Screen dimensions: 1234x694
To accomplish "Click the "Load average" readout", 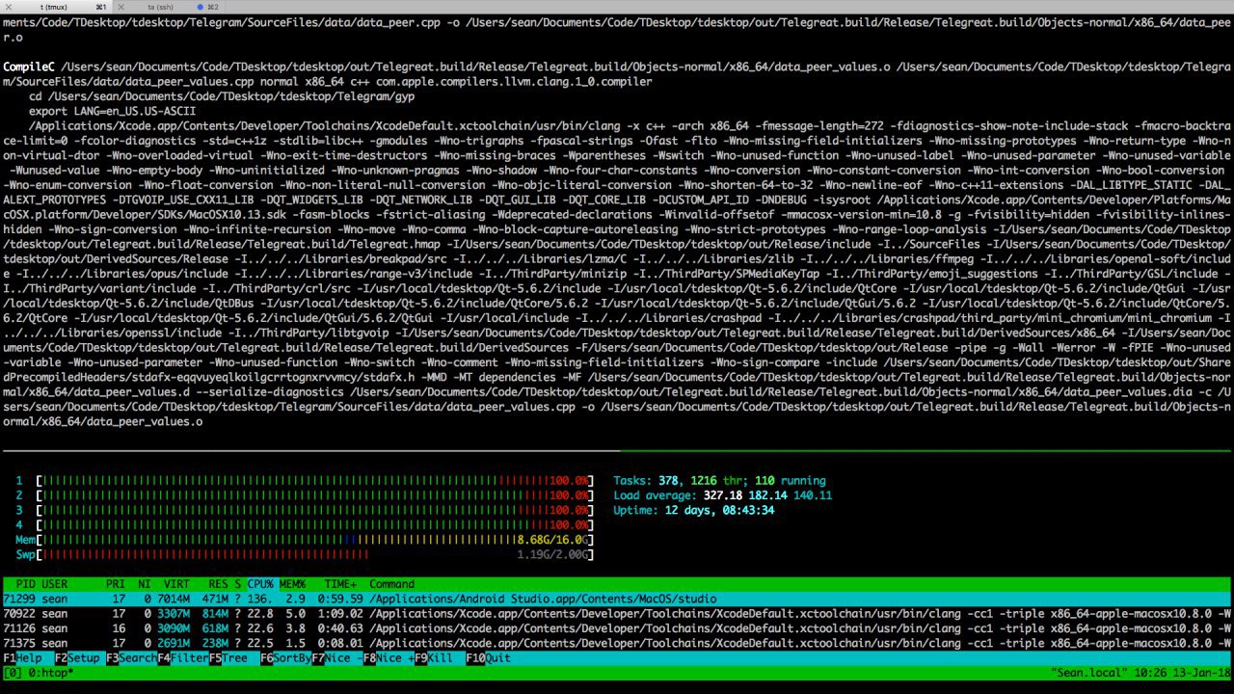I will (x=722, y=495).
